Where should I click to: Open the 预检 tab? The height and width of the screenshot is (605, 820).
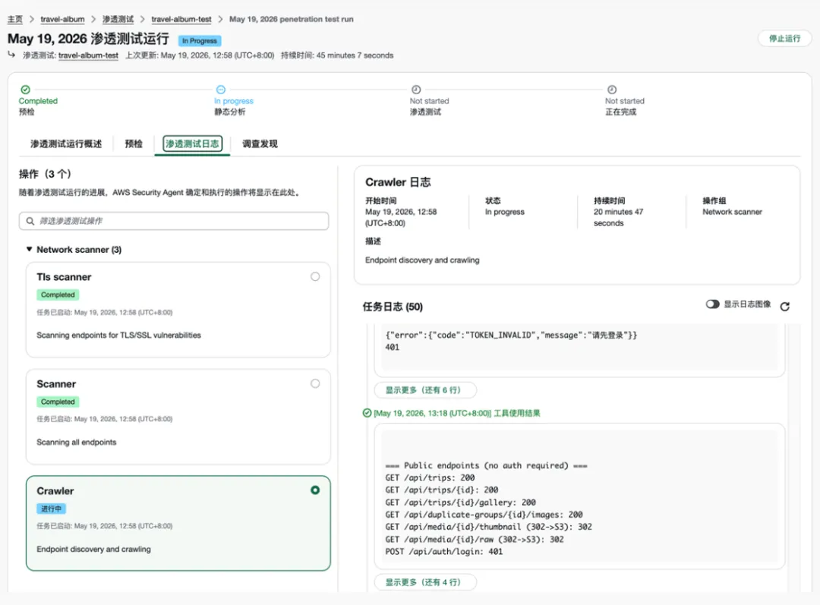pos(134,143)
